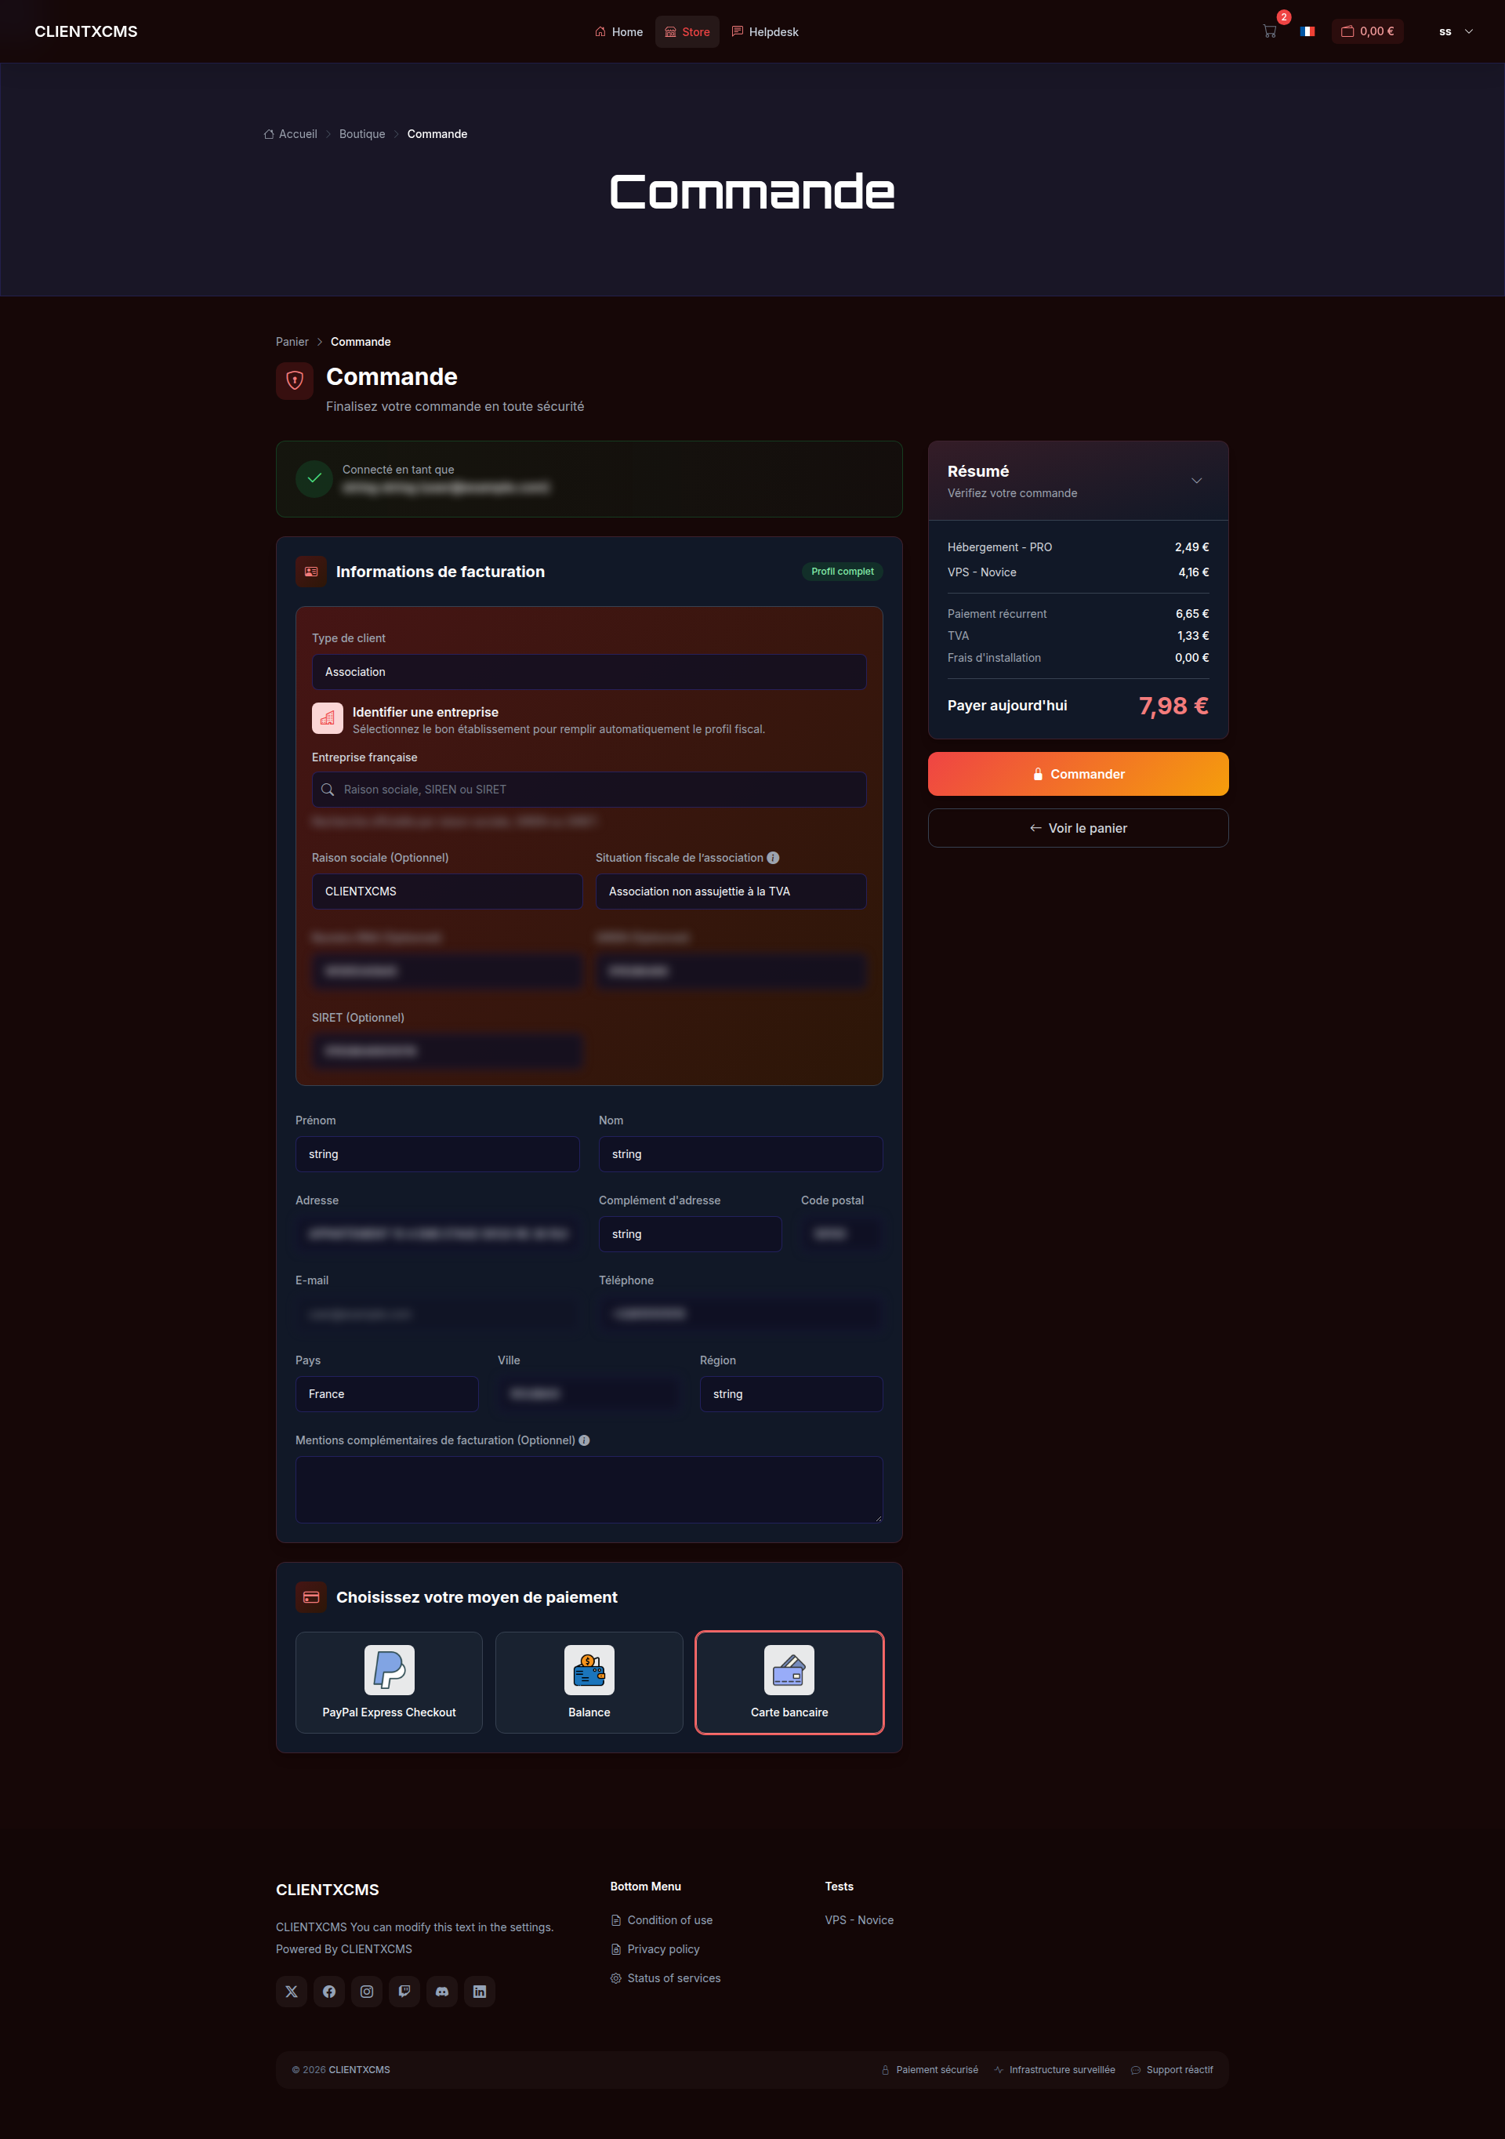
Task: Open Situation fiscale de l'association dropdown
Action: tap(731, 892)
